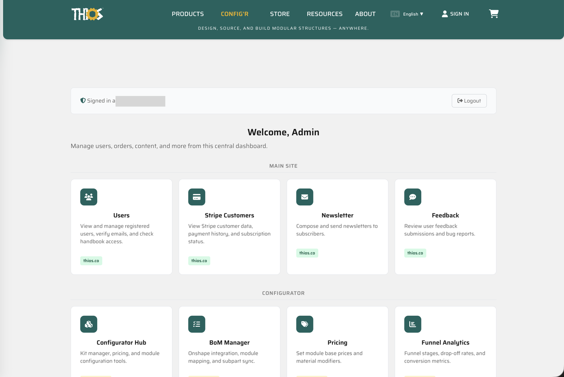564x377 pixels.
Task: Open the Funnel Analytics card title
Action: click(446, 343)
